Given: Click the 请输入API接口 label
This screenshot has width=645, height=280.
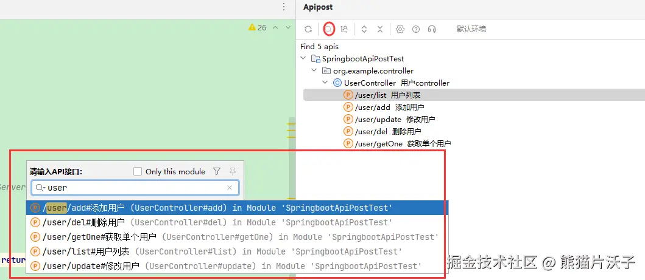Looking at the screenshot, I should 56,172.
